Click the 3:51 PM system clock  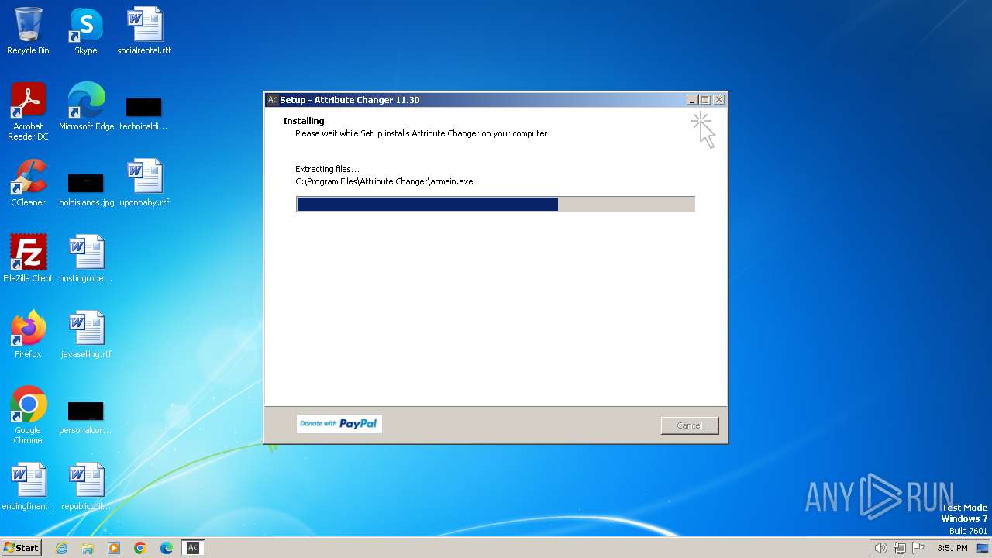952,548
